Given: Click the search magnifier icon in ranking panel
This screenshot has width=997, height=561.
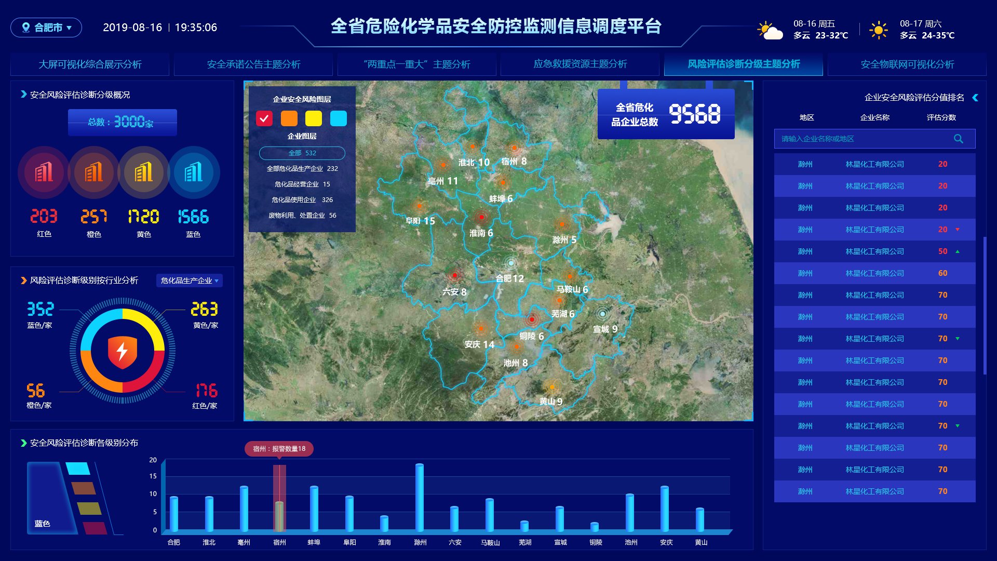Looking at the screenshot, I should [959, 139].
